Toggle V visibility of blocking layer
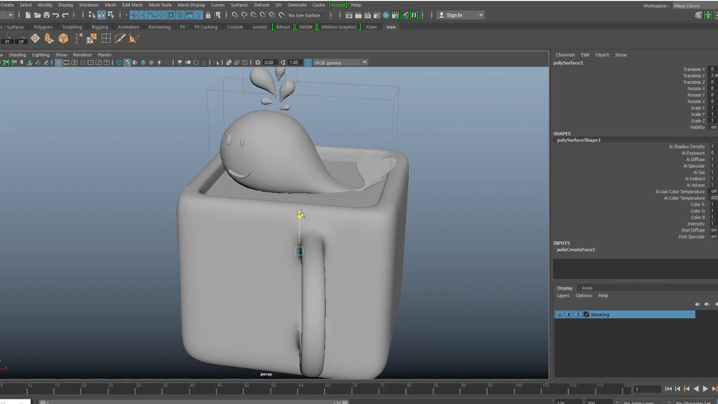718x404 pixels. click(x=559, y=314)
